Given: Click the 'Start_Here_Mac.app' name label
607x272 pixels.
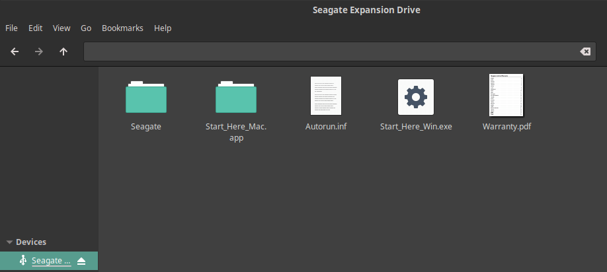Looking at the screenshot, I should (x=236, y=132).
